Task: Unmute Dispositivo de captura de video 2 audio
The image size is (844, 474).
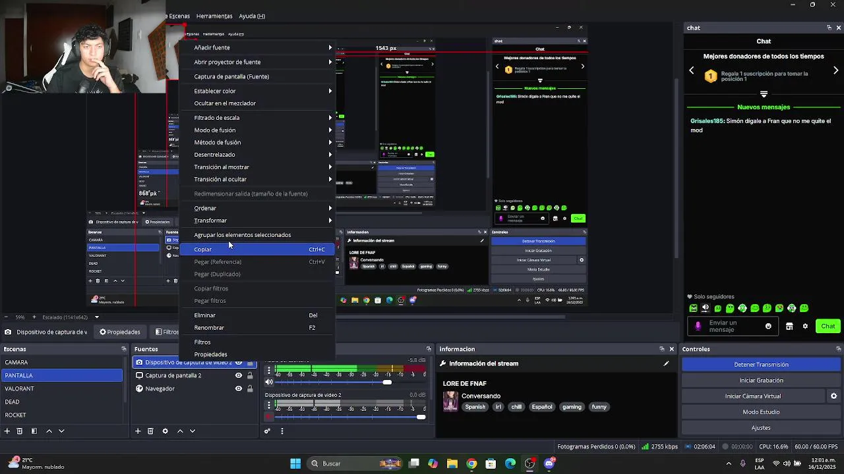Action: click(269, 417)
